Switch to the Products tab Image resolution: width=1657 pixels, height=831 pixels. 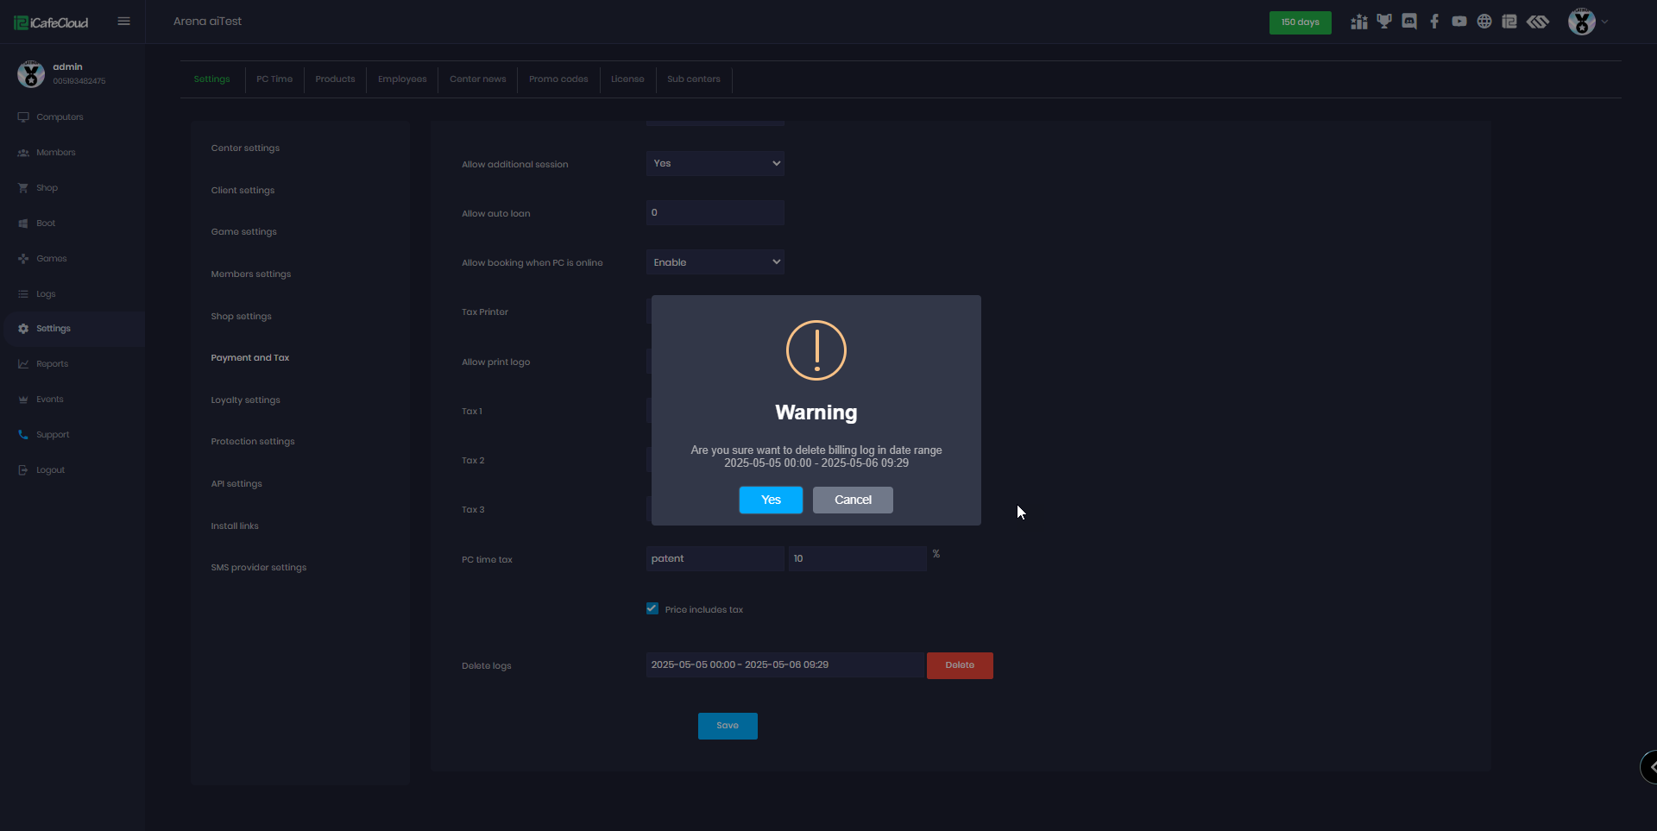[336, 79]
